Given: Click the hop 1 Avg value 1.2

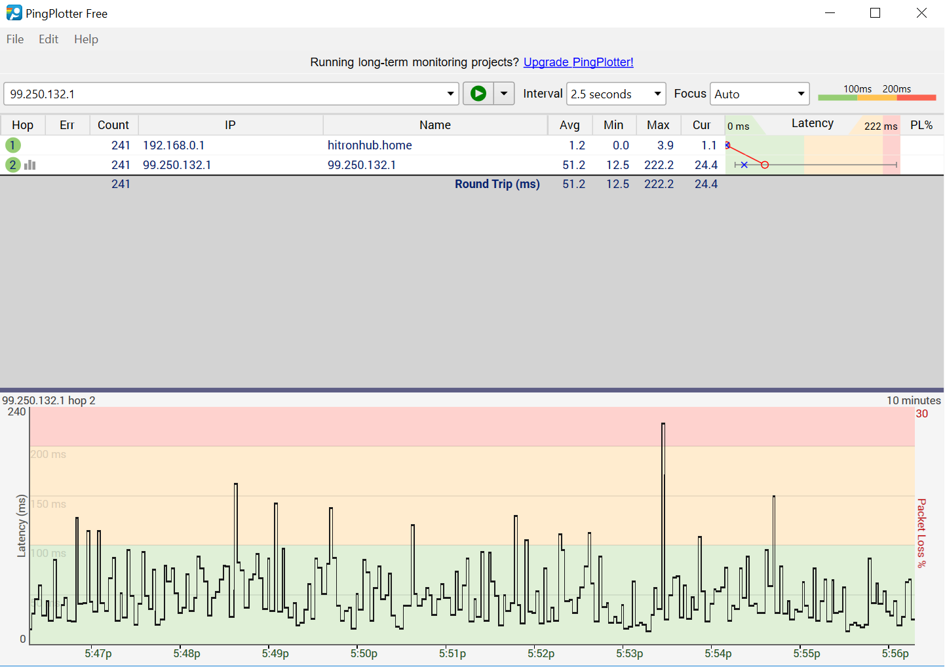Looking at the screenshot, I should coord(577,145).
